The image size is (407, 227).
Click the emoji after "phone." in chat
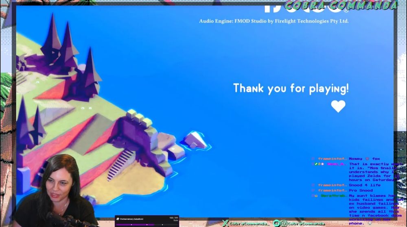point(370,223)
